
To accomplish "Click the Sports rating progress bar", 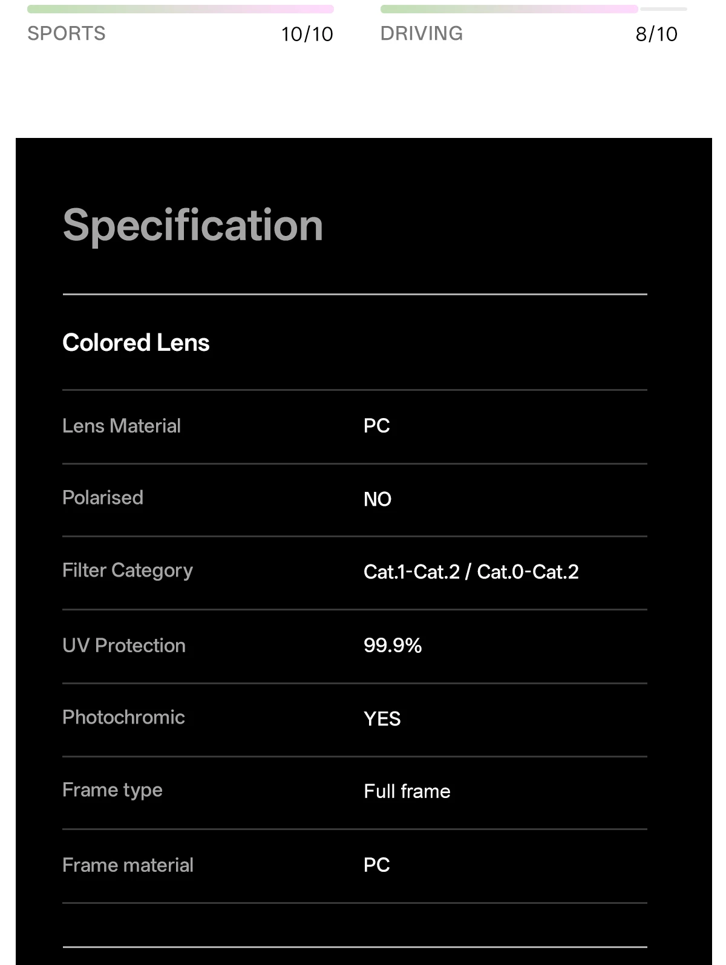I will (x=180, y=9).
